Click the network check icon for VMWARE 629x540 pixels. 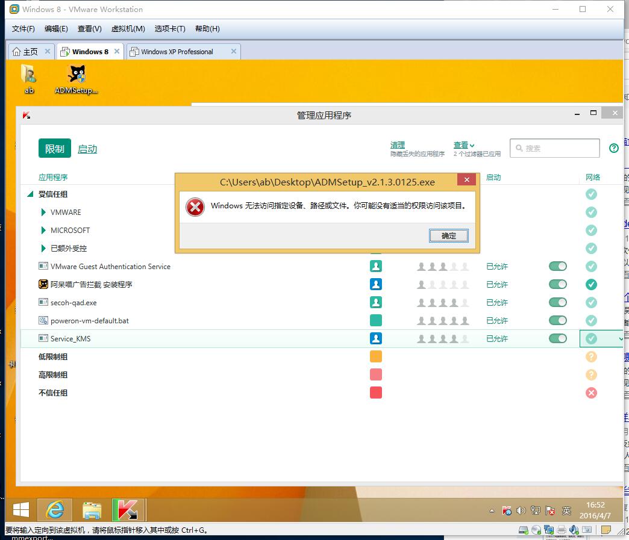(591, 212)
